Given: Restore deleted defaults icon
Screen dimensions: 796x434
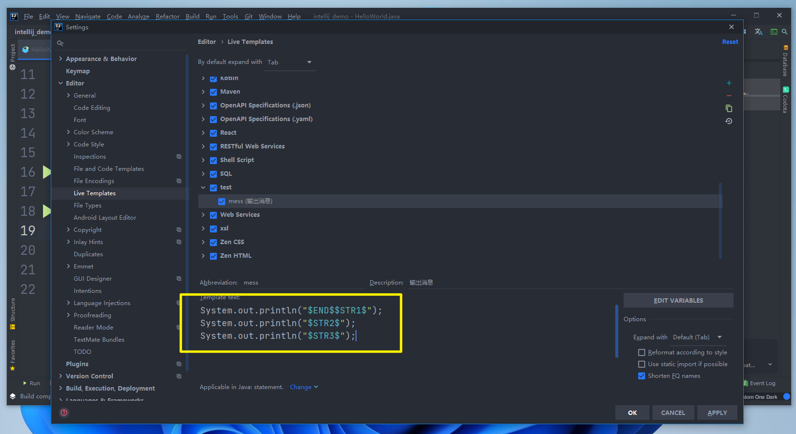Looking at the screenshot, I should pos(729,121).
